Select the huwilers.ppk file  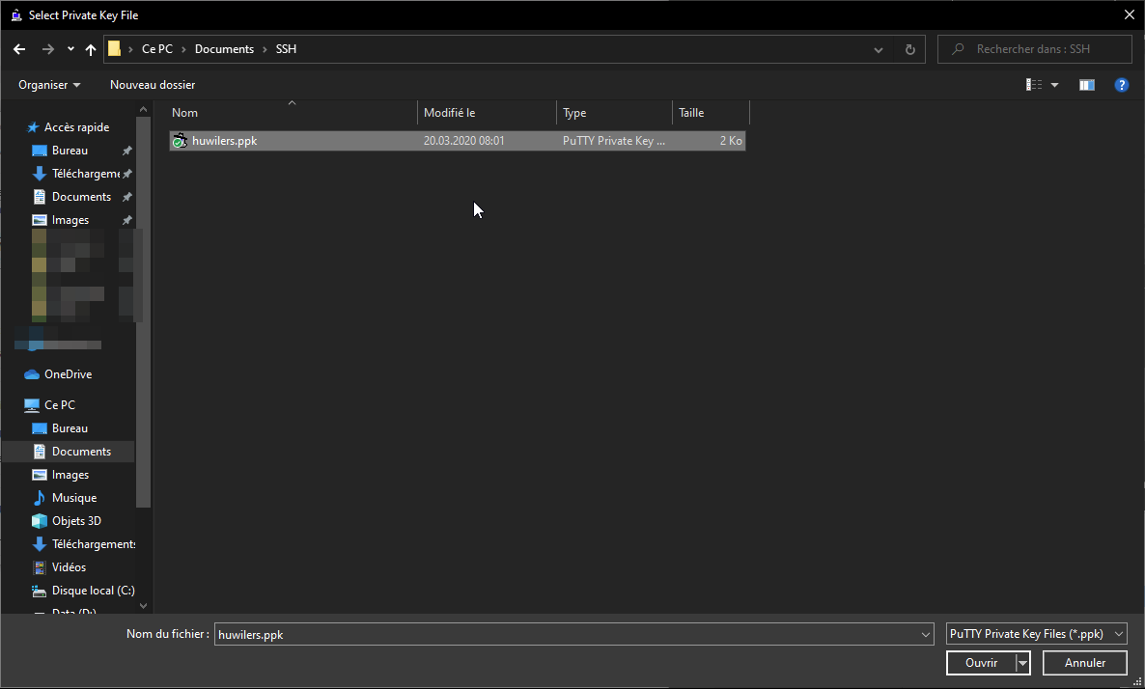[x=224, y=141]
